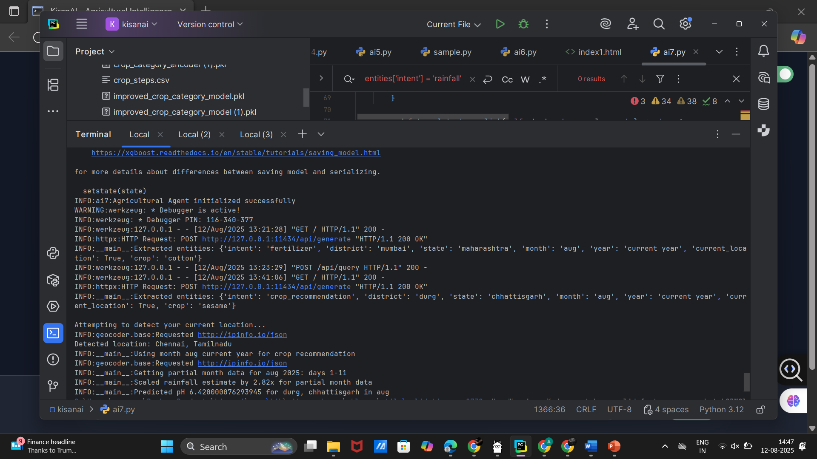Open the AI Assistant chat icon
This screenshot has height=459, width=817.
764,78
